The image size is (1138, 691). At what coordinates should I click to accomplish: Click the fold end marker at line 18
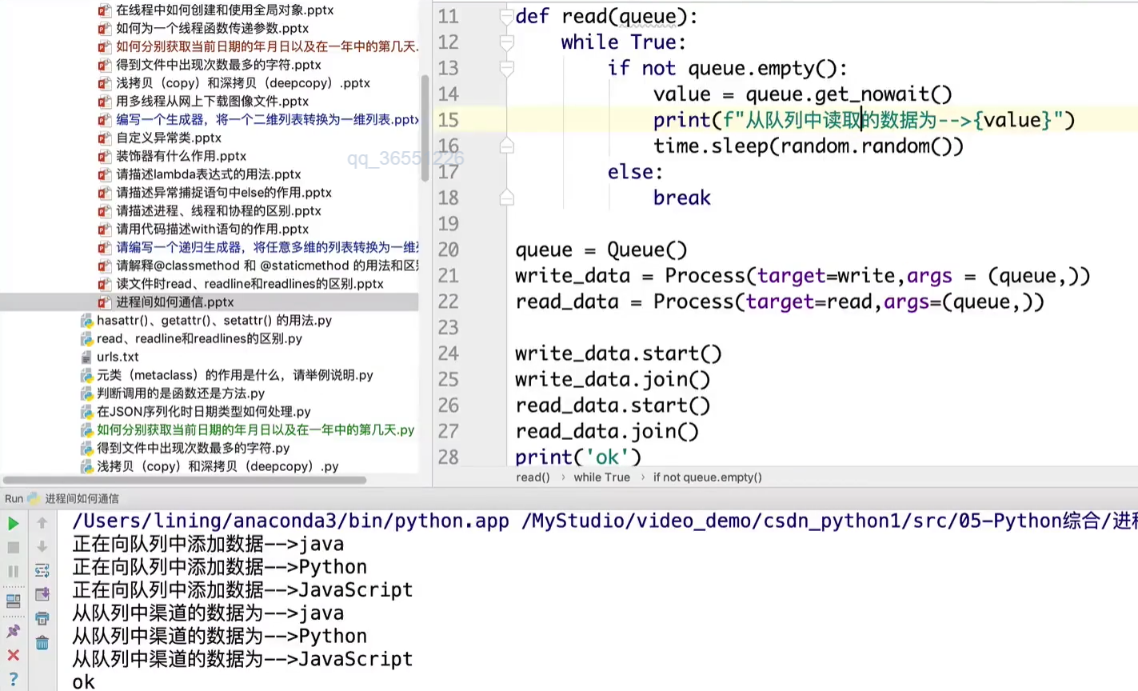(506, 198)
